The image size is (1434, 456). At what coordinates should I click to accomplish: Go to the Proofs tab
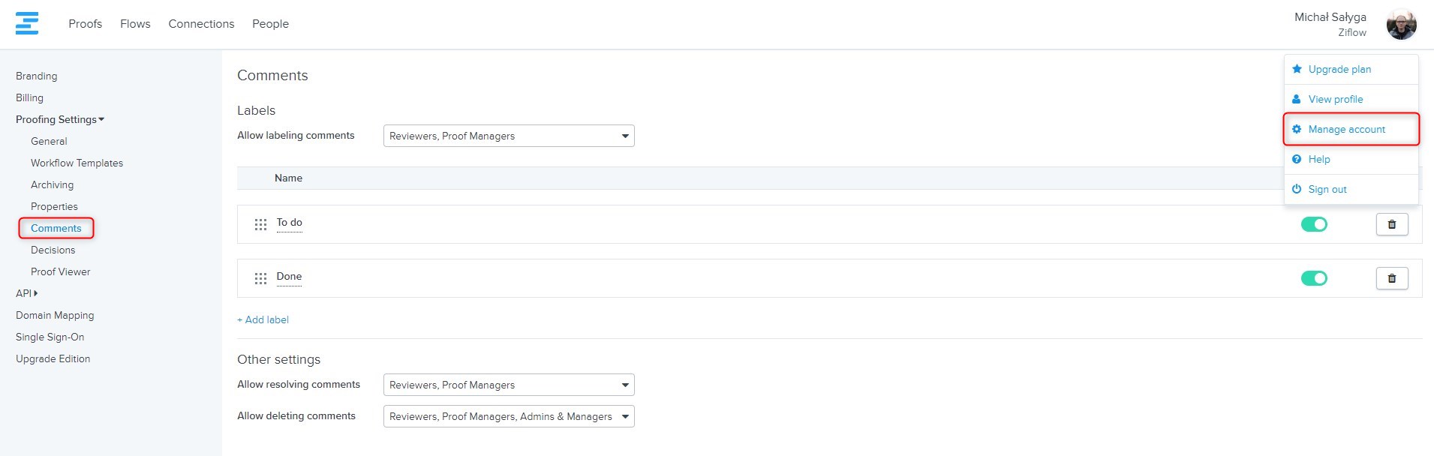click(85, 24)
